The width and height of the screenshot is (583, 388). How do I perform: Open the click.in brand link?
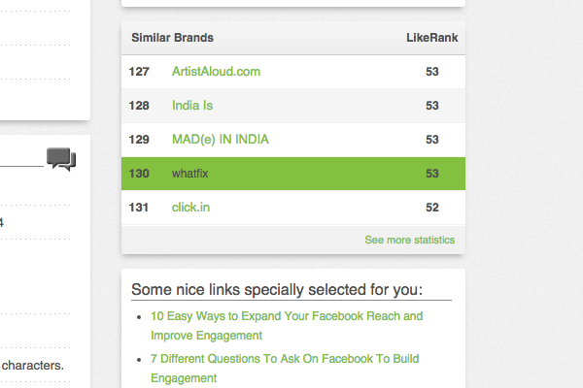190,208
